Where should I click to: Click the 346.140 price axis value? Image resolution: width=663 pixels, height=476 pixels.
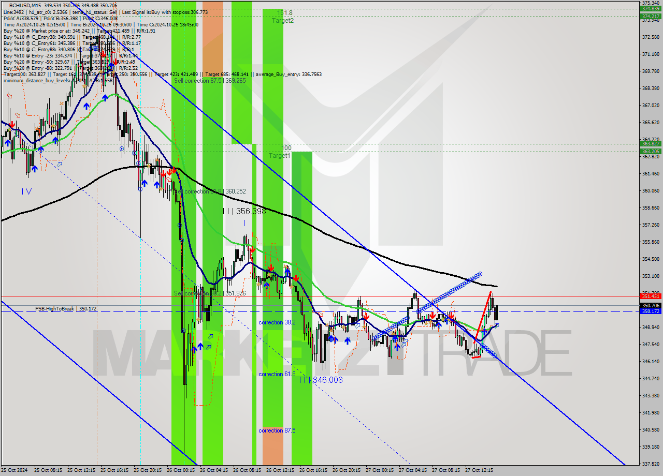pos(651,362)
